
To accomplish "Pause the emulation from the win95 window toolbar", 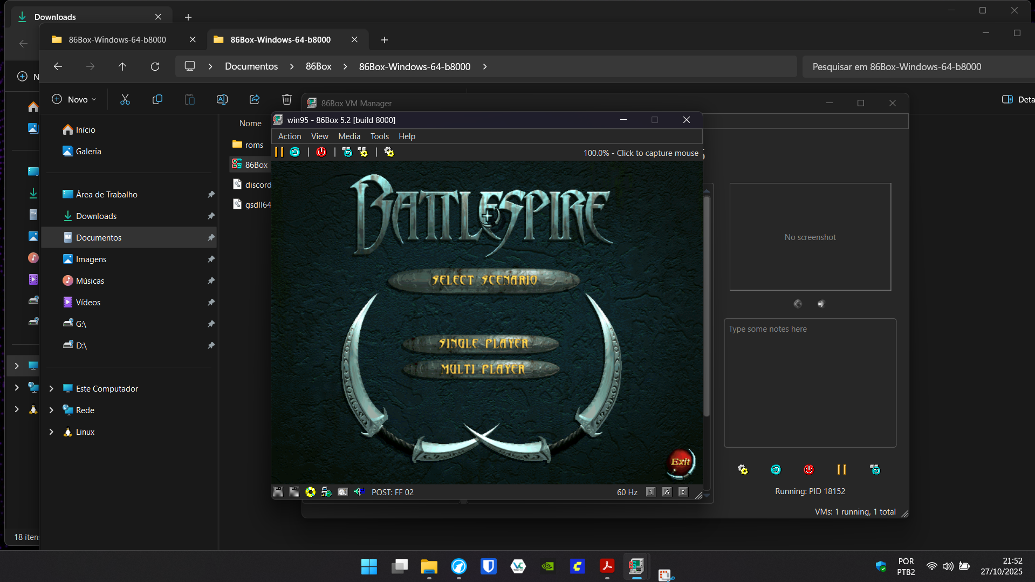I will (x=279, y=152).
